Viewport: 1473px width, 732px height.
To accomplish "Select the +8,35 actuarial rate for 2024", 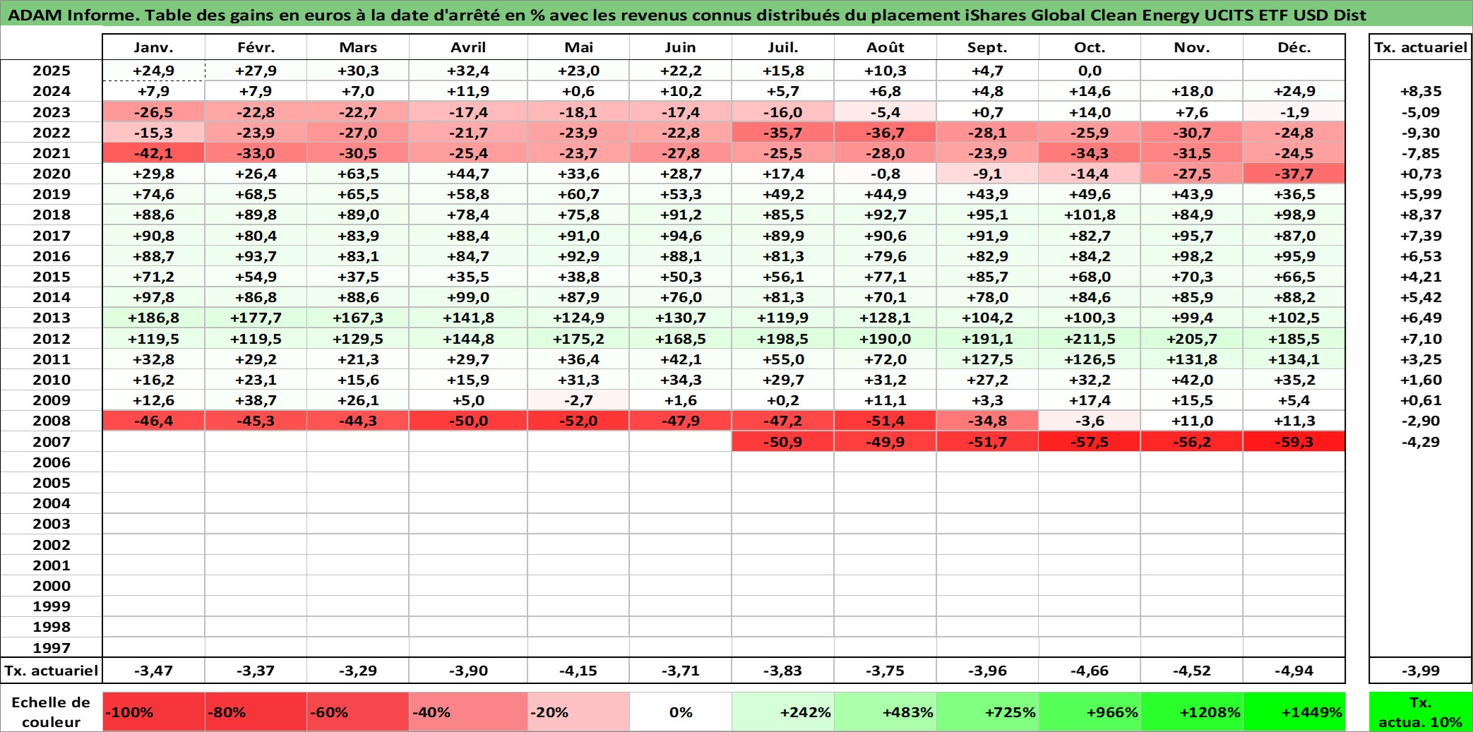I will coord(1421,91).
